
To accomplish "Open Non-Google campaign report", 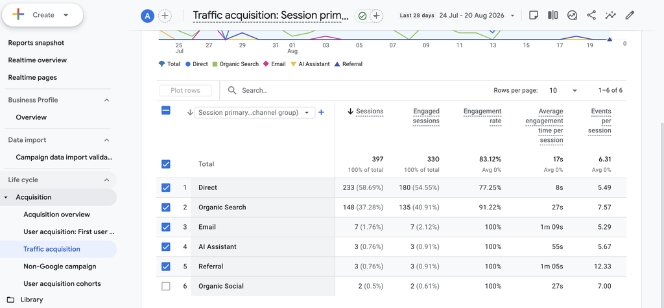I will point(60,267).
